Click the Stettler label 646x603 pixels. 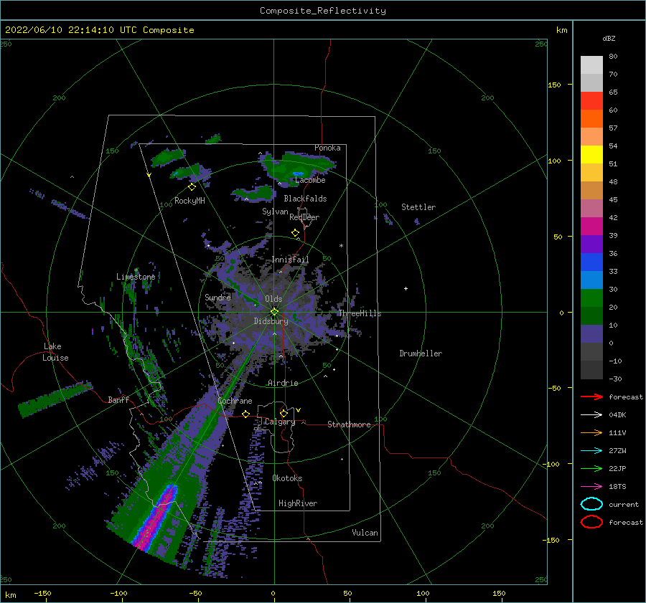point(418,207)
